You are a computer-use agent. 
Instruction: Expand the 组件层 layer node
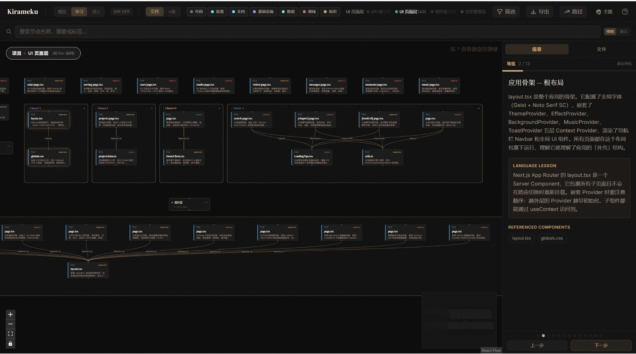(x=189, y=204)
